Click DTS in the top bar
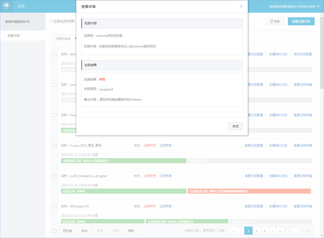 click(x=21, y=6)
